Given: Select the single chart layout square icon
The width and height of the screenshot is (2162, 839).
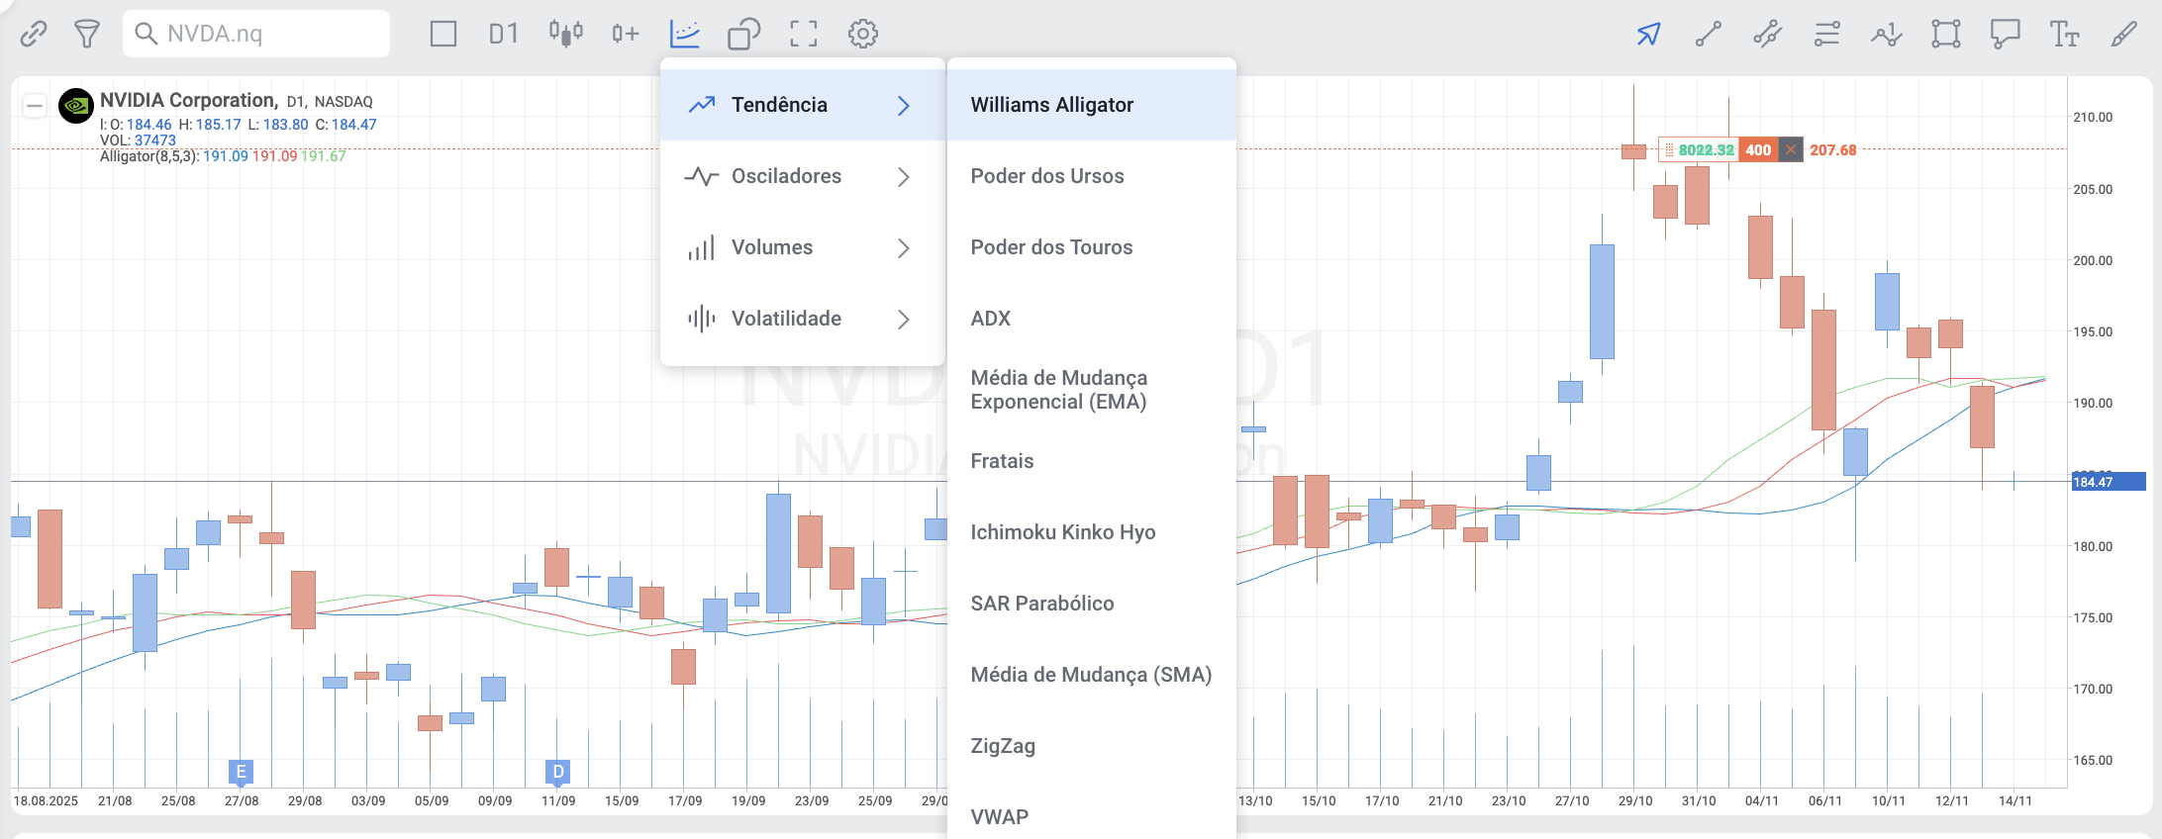Looking at the screenshot, I should [x=443, y=34].
